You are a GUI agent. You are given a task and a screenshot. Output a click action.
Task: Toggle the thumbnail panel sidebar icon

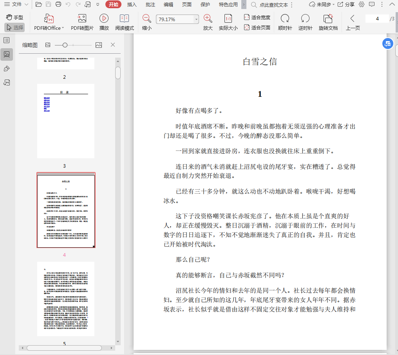pos(7,54)
